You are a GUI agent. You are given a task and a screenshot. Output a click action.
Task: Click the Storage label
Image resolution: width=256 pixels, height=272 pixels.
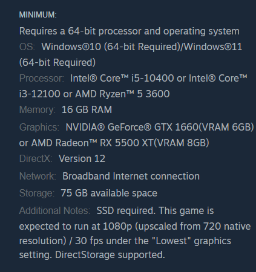click(37, 193)
